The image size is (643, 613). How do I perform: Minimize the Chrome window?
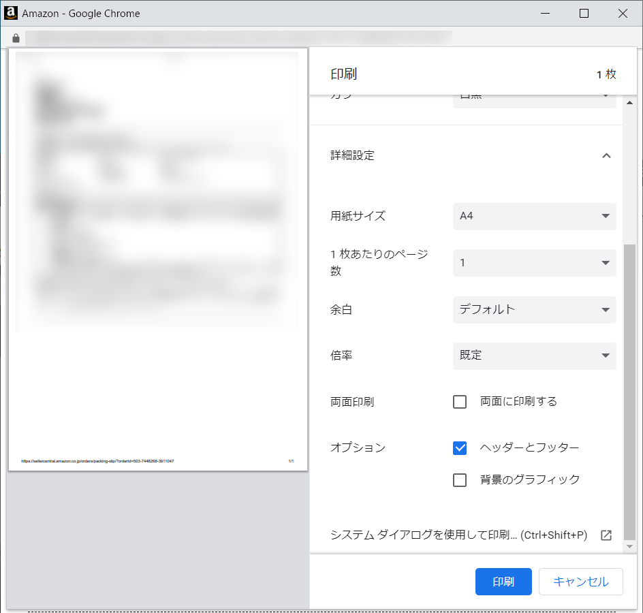(545, 14)
